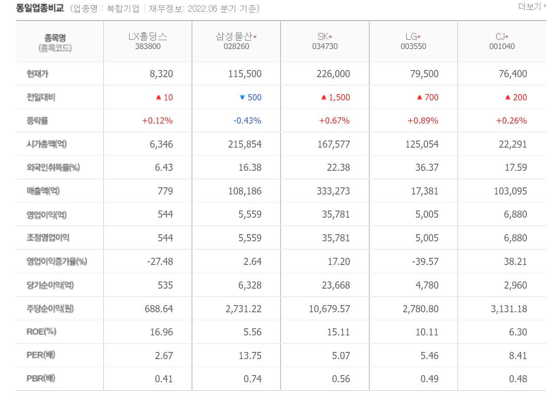Click revenue value 333,273

(333, 191)
